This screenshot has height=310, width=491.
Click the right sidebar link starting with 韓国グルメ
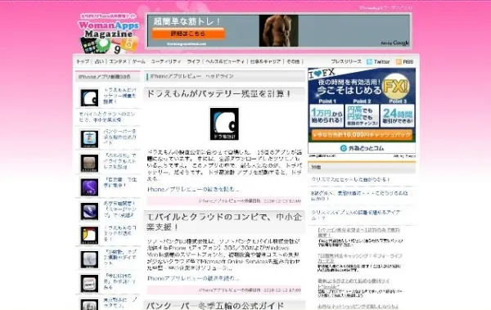point(359,195)
